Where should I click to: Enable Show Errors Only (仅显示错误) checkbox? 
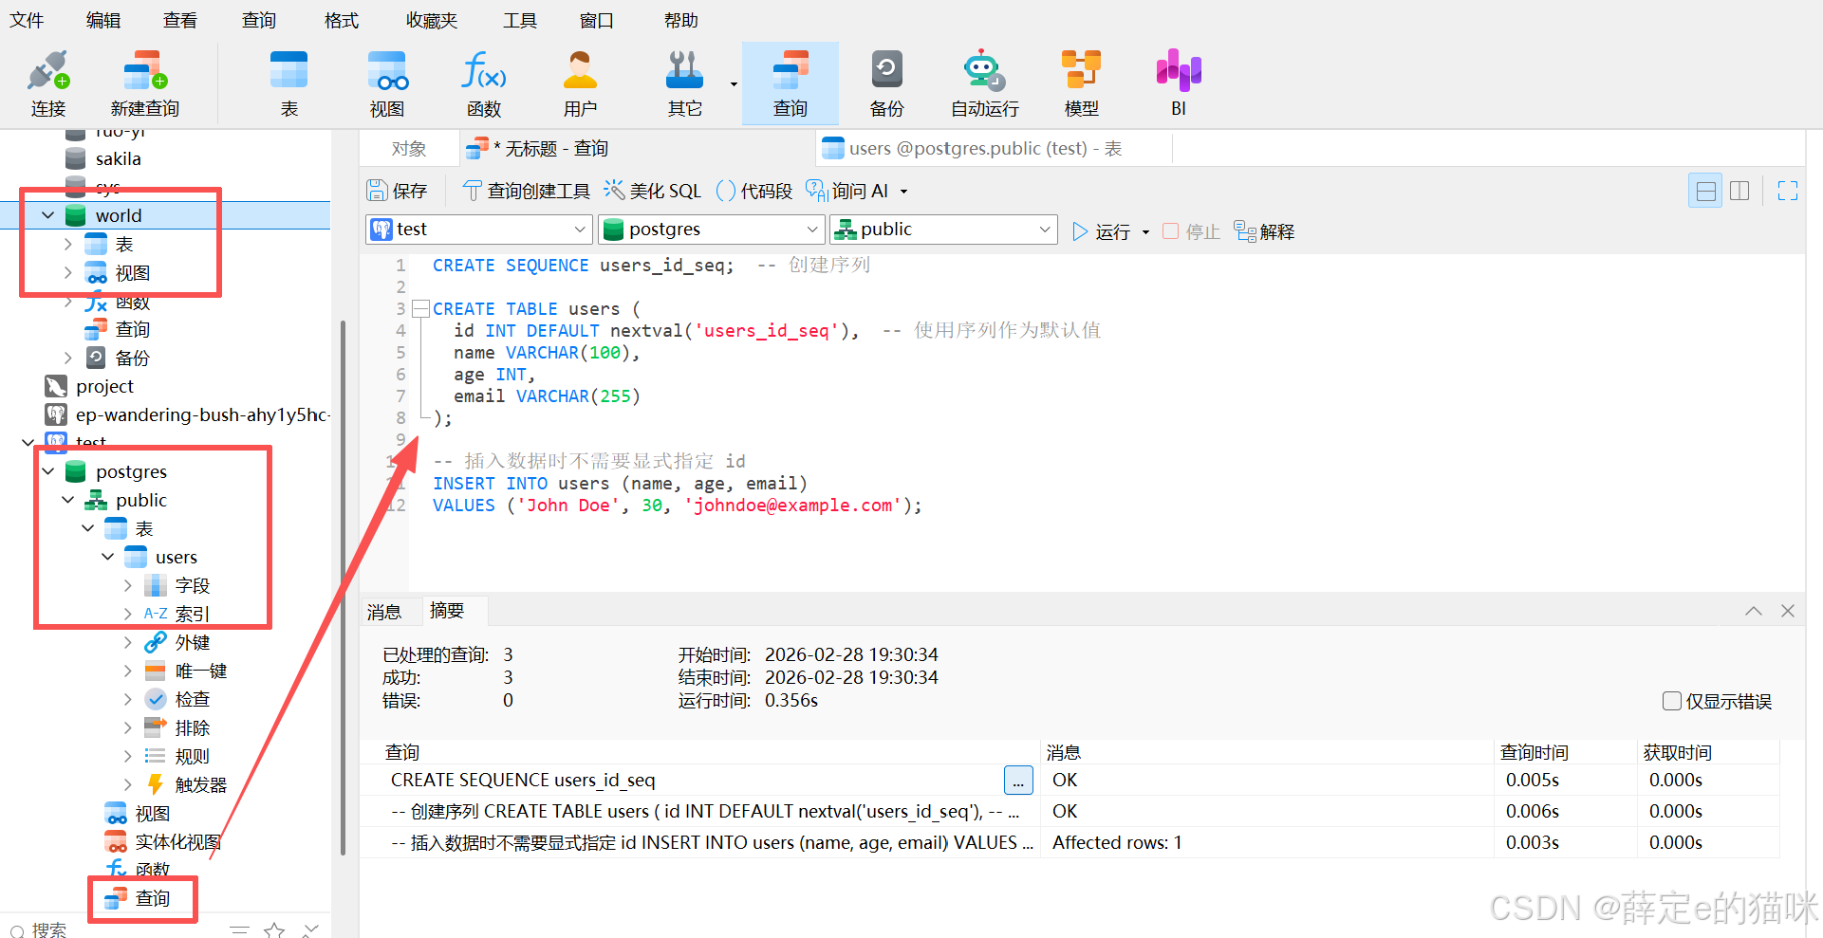(1672, 701)
